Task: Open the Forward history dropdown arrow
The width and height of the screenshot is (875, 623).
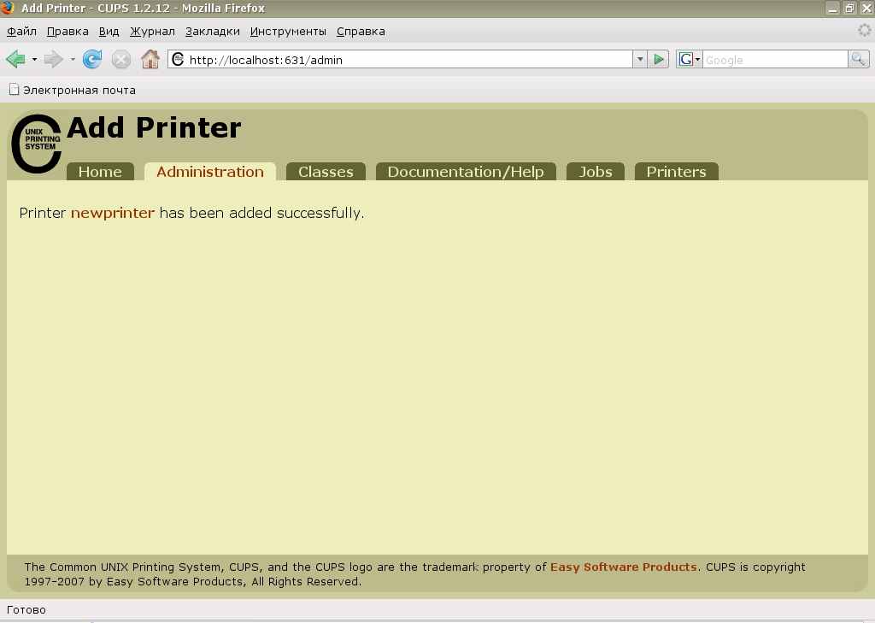Action: [73, 59]
